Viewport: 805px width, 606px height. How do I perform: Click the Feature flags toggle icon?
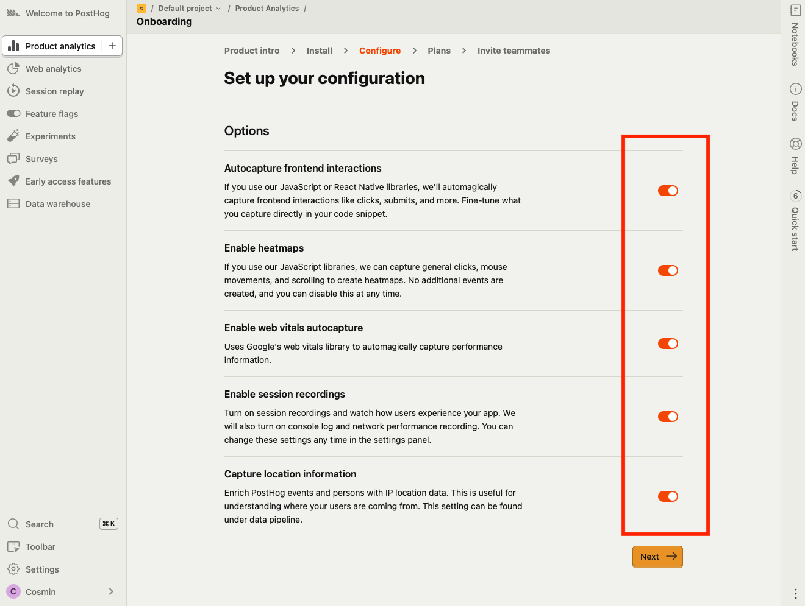pos(13,113)
